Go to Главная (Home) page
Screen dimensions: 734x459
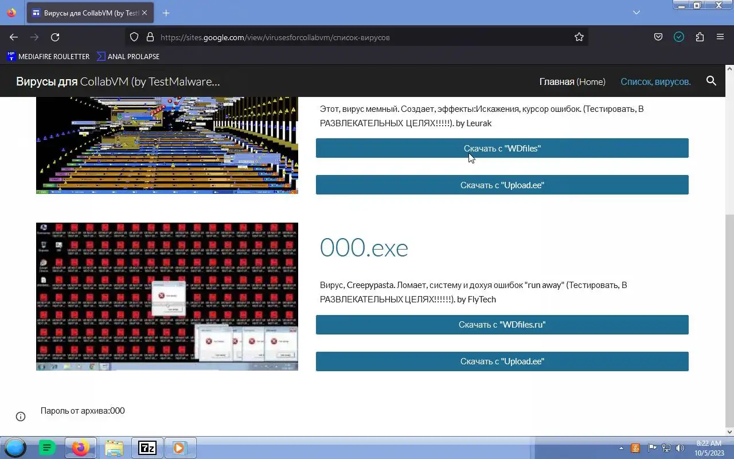tap(572, 81)
